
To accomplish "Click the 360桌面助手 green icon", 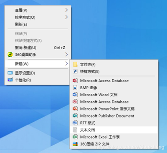I will pyautogui.click(x=10, y=55).
